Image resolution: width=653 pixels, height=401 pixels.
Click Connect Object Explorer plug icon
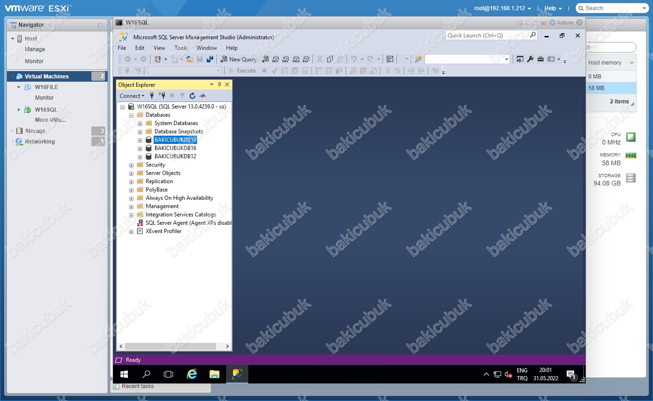point(152,96)
